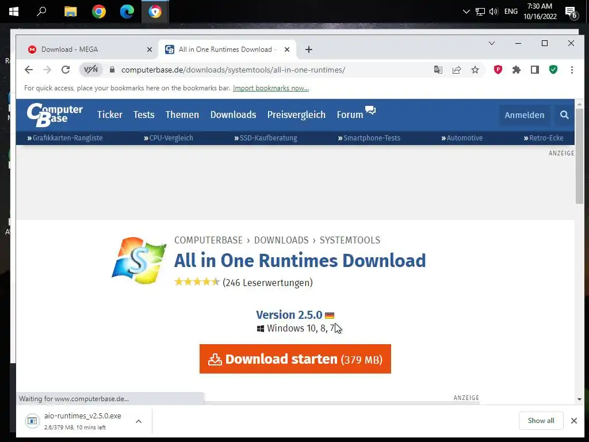
Task: Open SSD-Kaufberatung link
Action: point(266,138)
